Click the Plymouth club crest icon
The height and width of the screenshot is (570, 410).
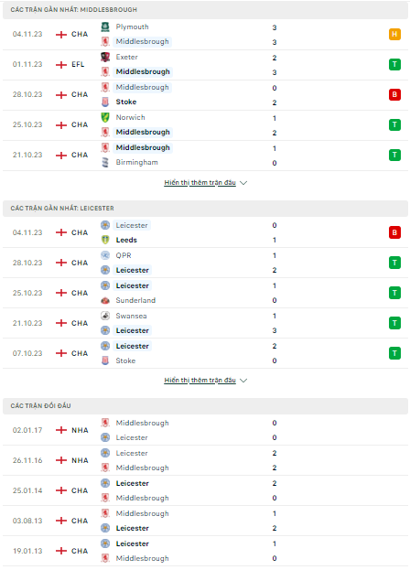[x=105, y=27]
